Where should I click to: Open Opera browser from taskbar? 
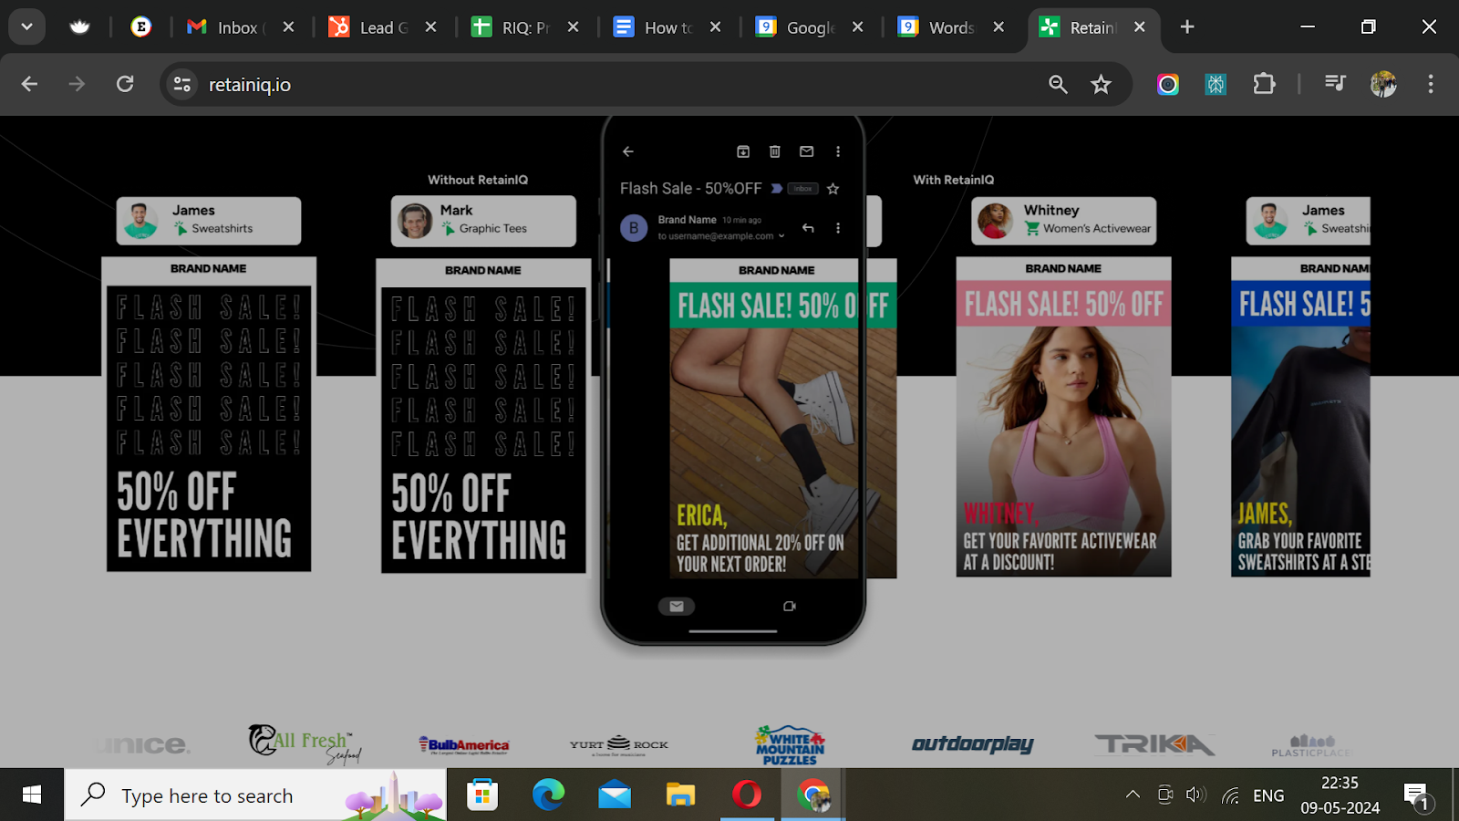point(747,795)
